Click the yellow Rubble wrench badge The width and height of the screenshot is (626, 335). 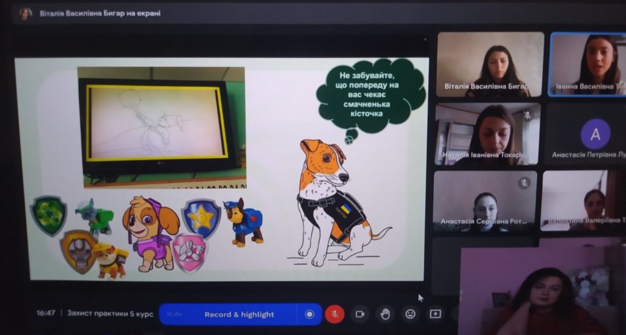coord(78,251)
